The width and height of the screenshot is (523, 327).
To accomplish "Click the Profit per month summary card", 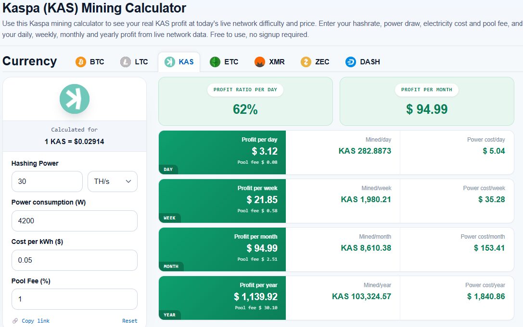I will point(427,101).
